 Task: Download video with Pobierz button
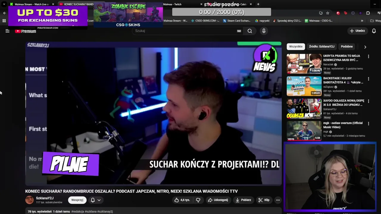point(243,200)
